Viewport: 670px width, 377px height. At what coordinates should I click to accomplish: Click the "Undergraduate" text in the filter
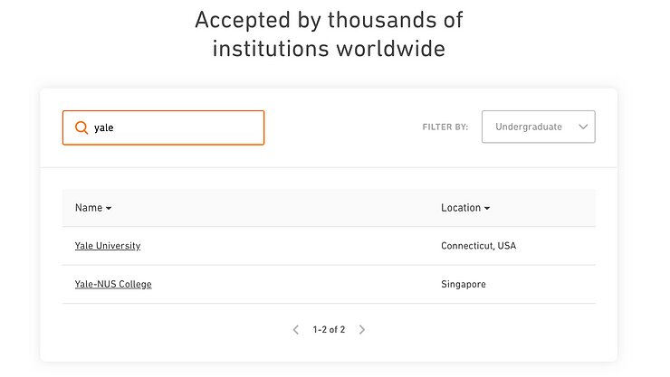point(529,127)
